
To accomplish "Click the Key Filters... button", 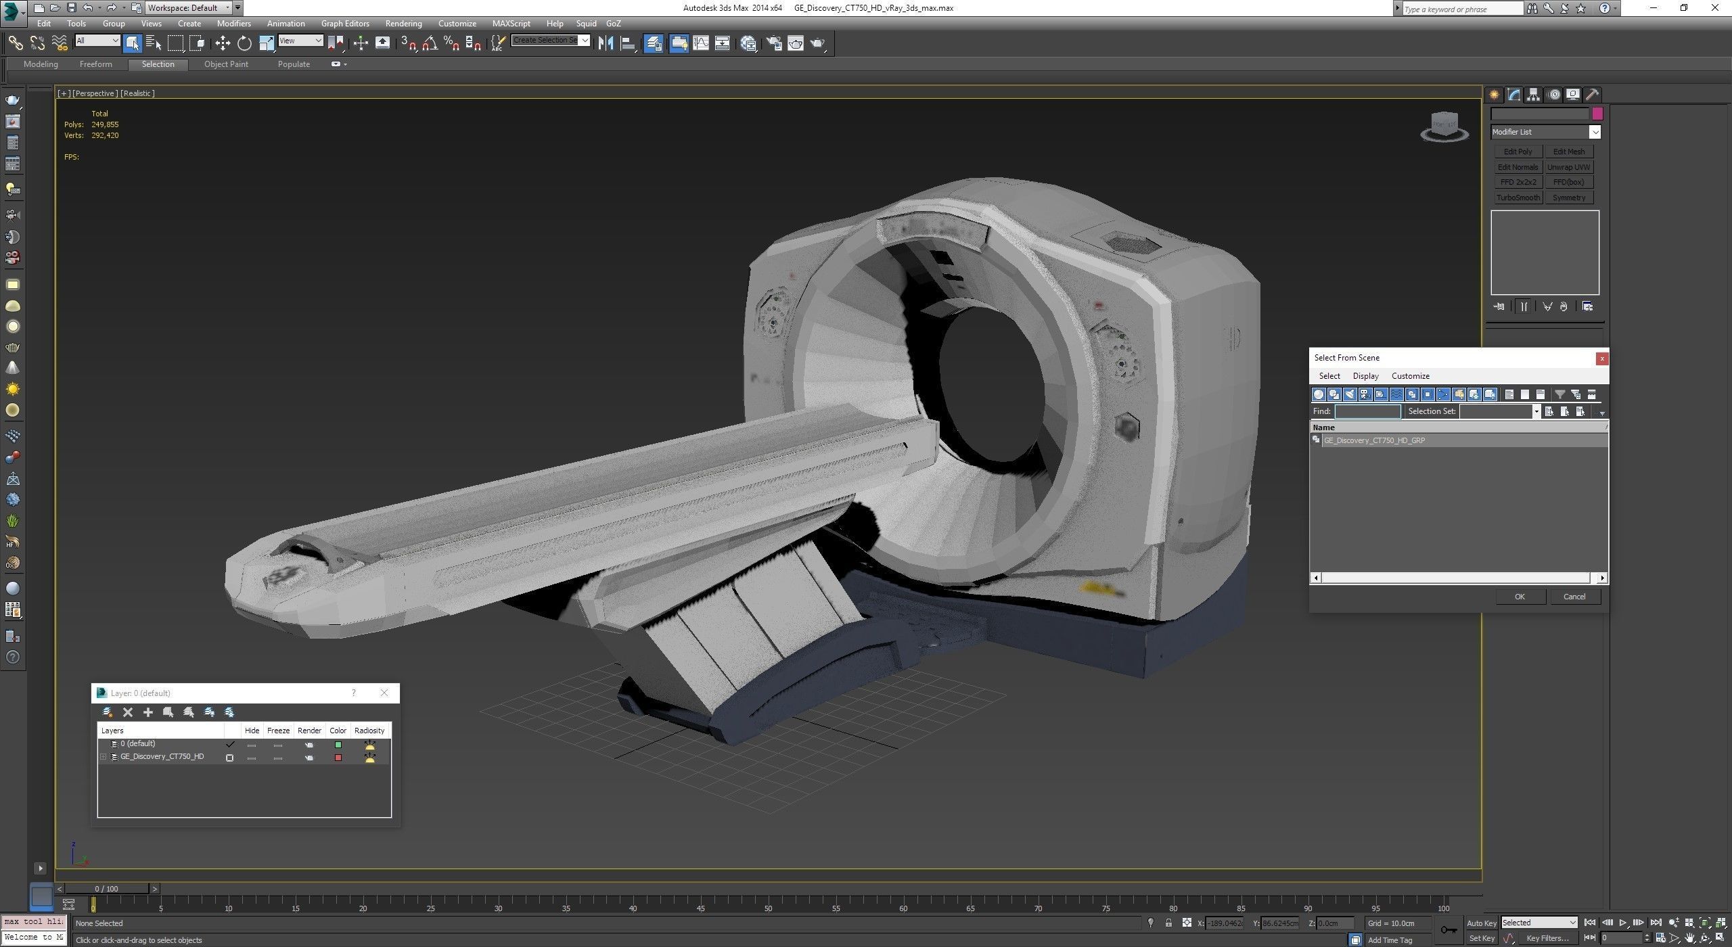I will [1547, 938].
